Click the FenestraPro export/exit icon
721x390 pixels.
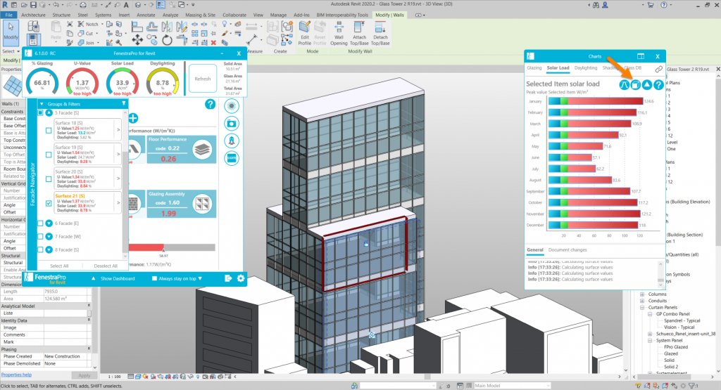228,278
